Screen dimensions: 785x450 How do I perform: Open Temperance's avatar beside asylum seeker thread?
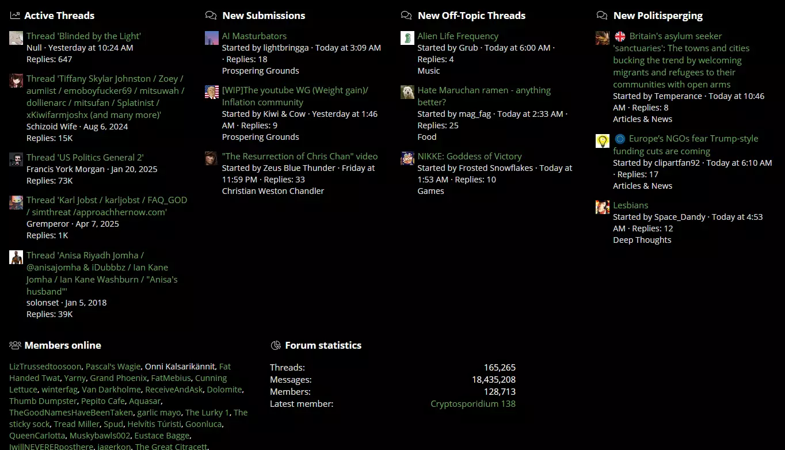603,38
